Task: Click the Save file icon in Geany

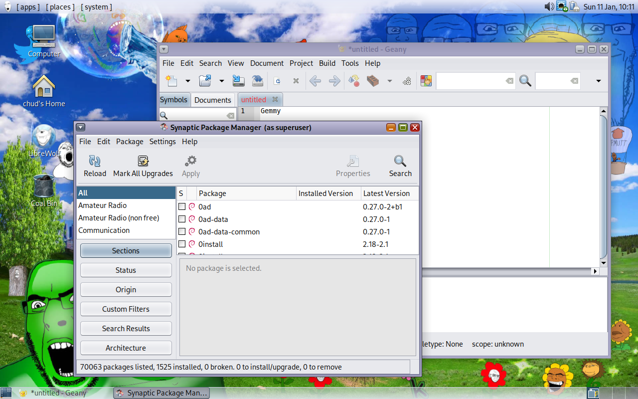Action: (x=239, y=81)
